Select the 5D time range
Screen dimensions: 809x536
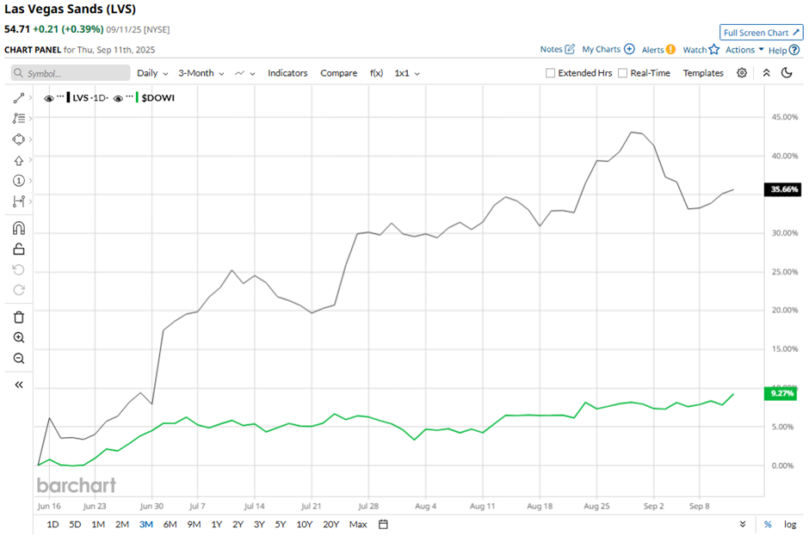75,524
